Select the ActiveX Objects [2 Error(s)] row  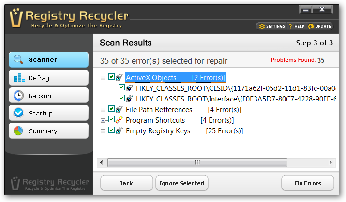tap(176, 77)
